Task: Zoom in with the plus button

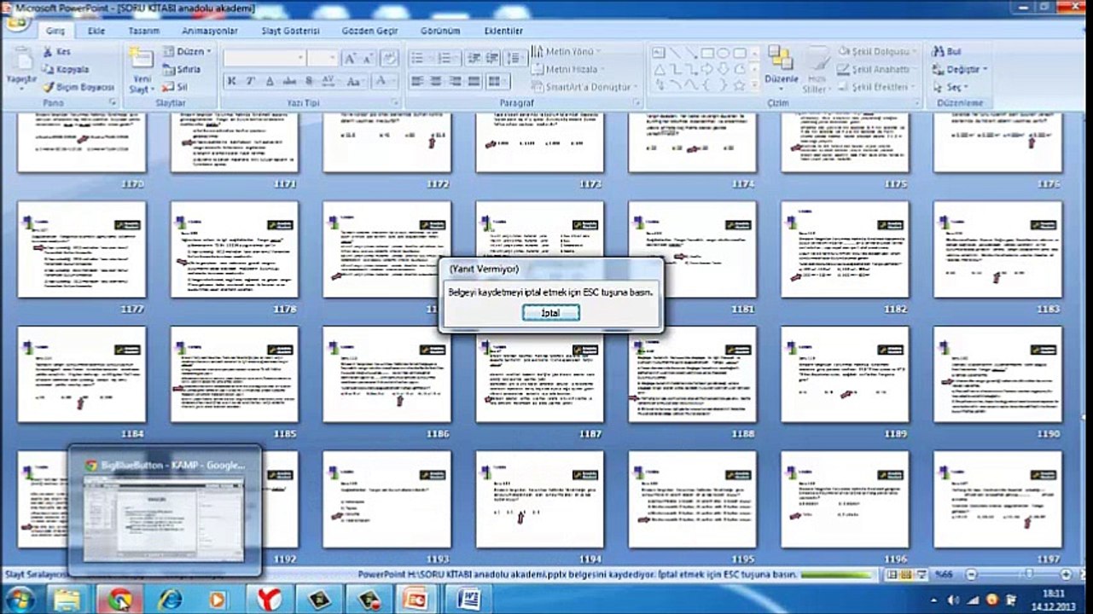Action: [1065, 576]
